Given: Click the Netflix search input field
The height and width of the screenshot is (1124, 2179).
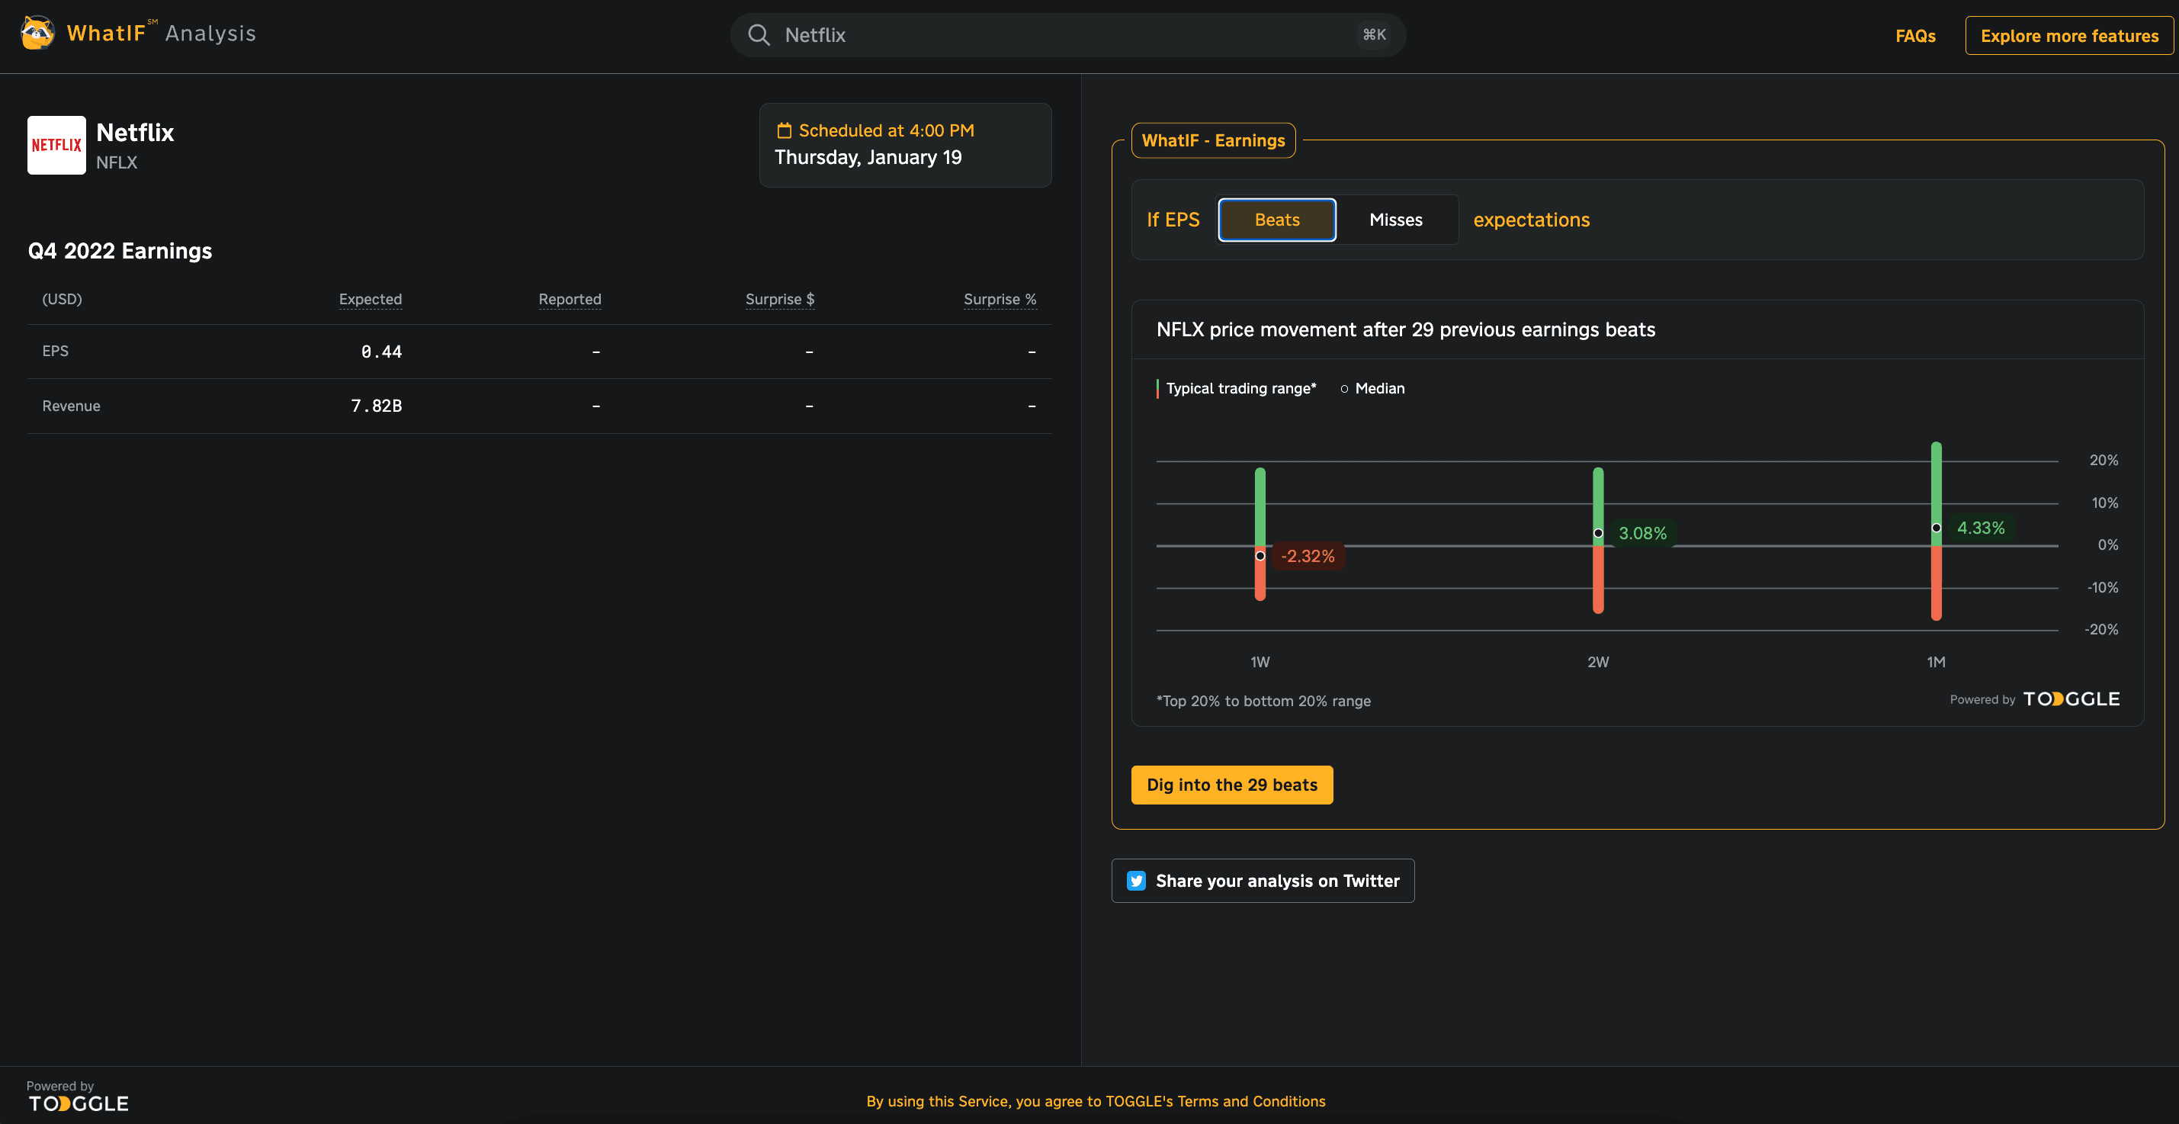Looking at the screenshot, I should 1067,34.
